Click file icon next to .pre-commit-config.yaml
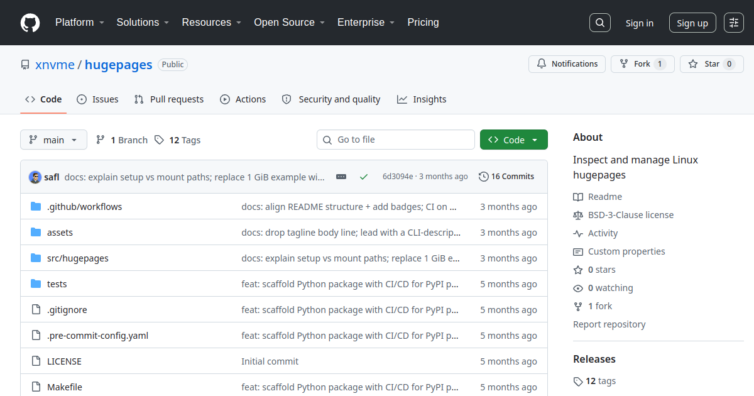This screenshot has width=754, height=396. tap(36, 336)
